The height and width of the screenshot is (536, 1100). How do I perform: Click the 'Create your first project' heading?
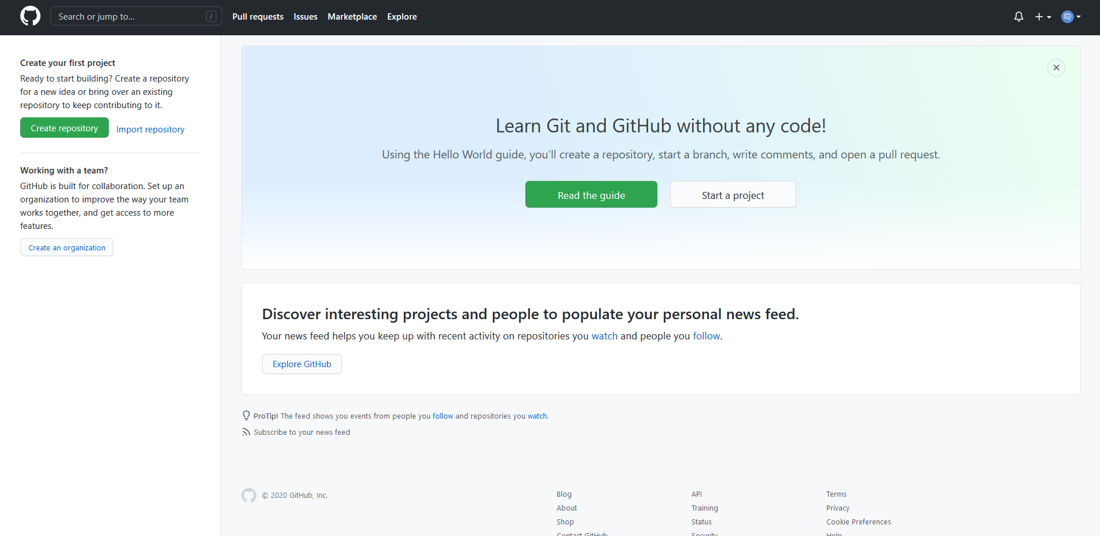[68, 62]
